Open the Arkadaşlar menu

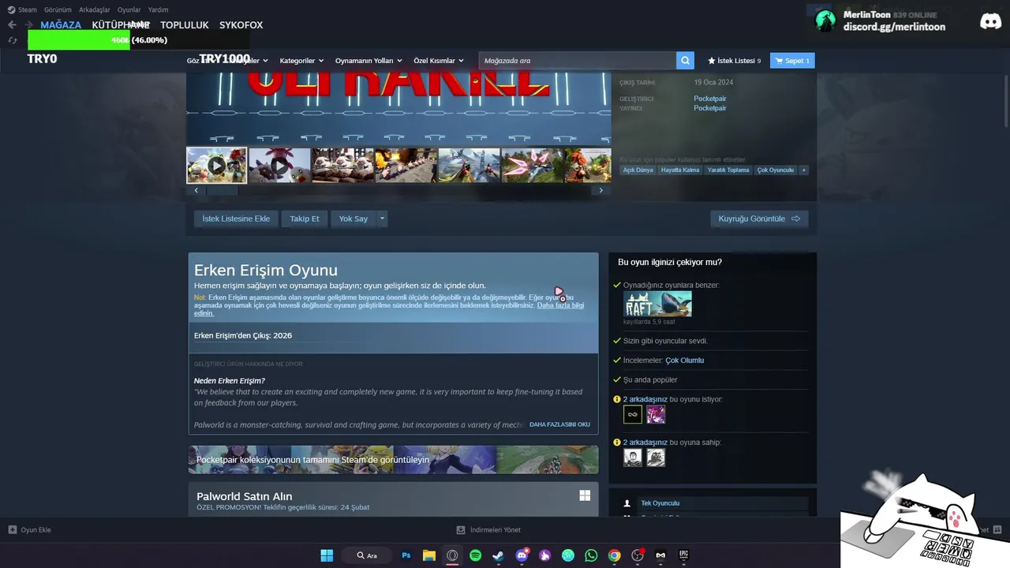pos(95,9)
